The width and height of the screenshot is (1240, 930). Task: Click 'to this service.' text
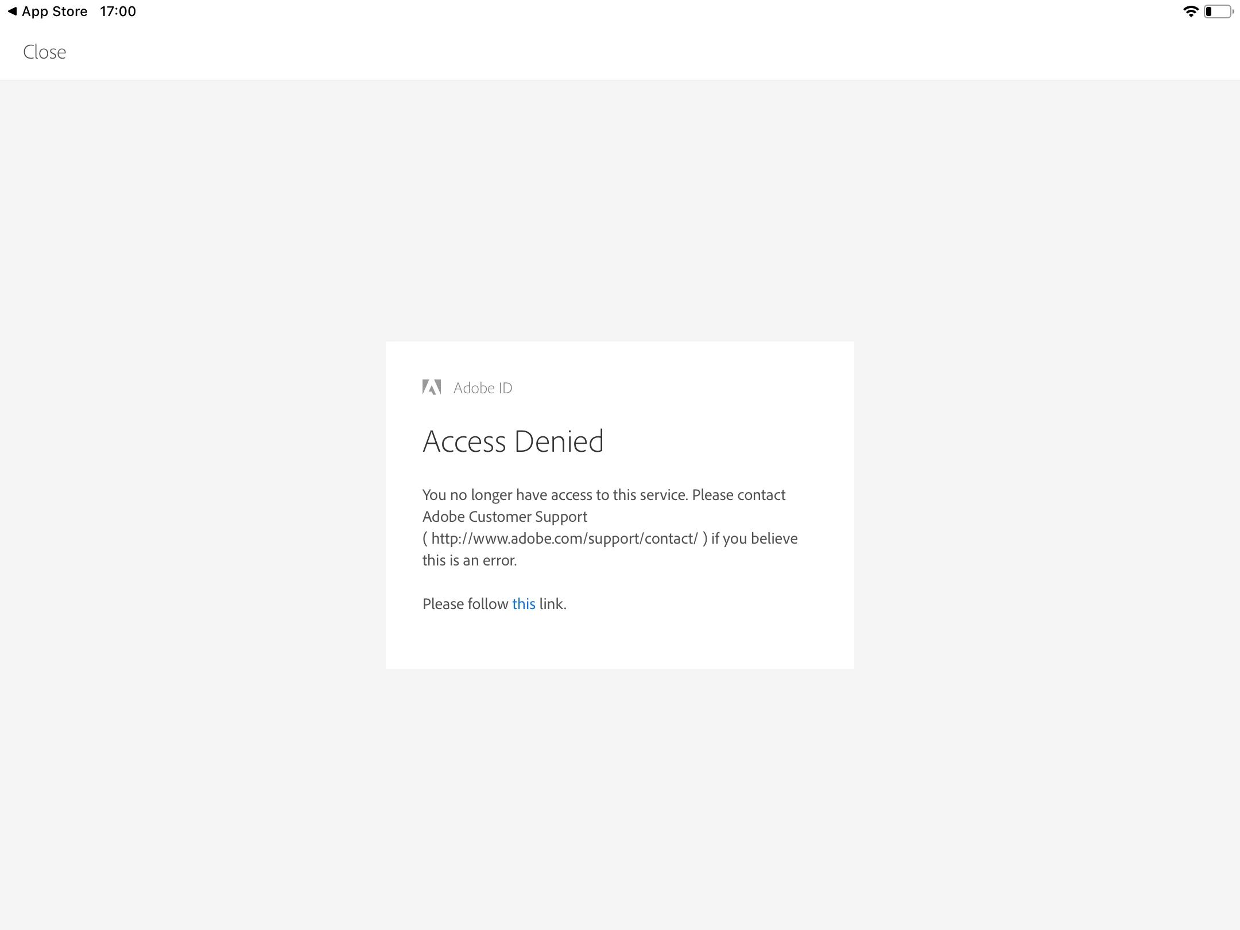[641, 495]
